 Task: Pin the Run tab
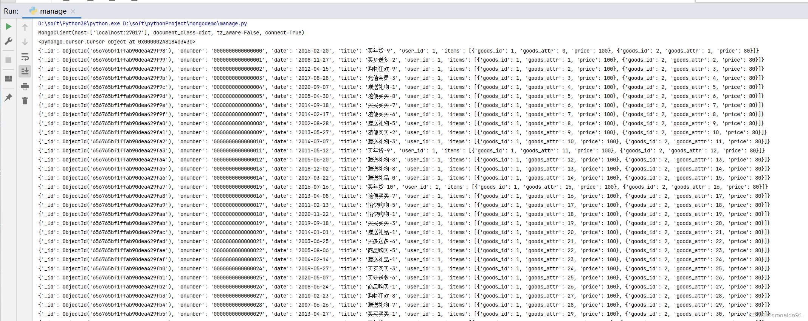[x=8, y=97]
